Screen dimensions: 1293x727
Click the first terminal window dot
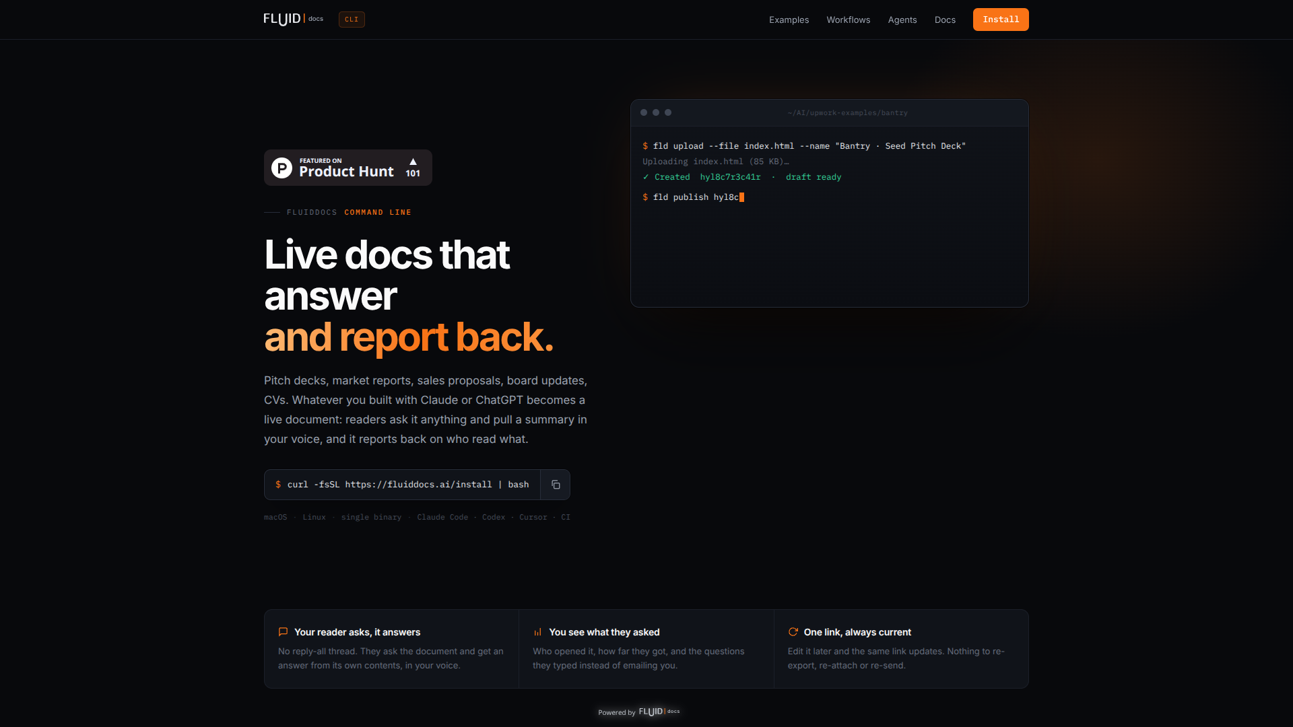(x=644, y=112)
